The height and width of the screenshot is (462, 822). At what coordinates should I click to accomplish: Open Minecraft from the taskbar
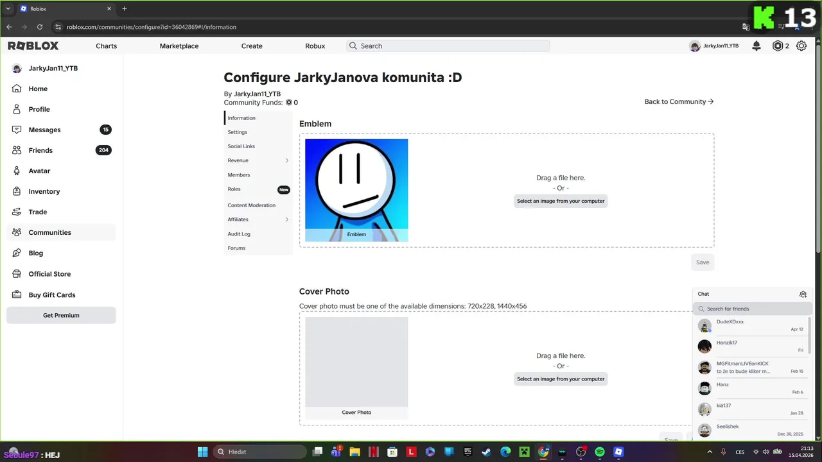[524, 452]
